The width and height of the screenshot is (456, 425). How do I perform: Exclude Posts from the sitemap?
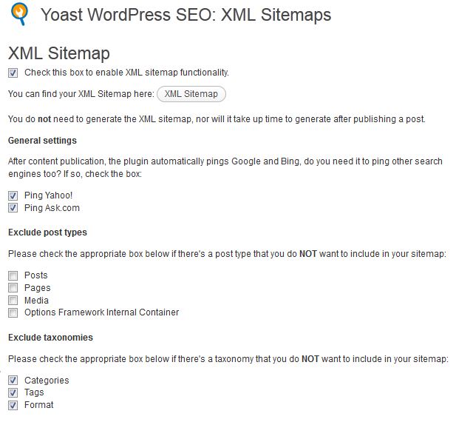tap(13, 275)
